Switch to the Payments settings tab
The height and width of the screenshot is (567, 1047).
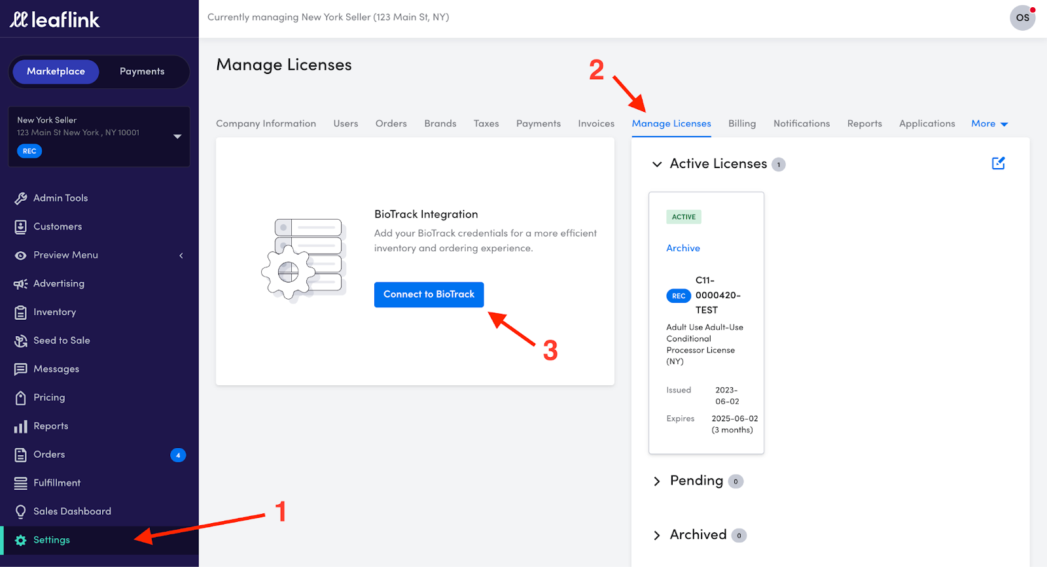(538, 124)
